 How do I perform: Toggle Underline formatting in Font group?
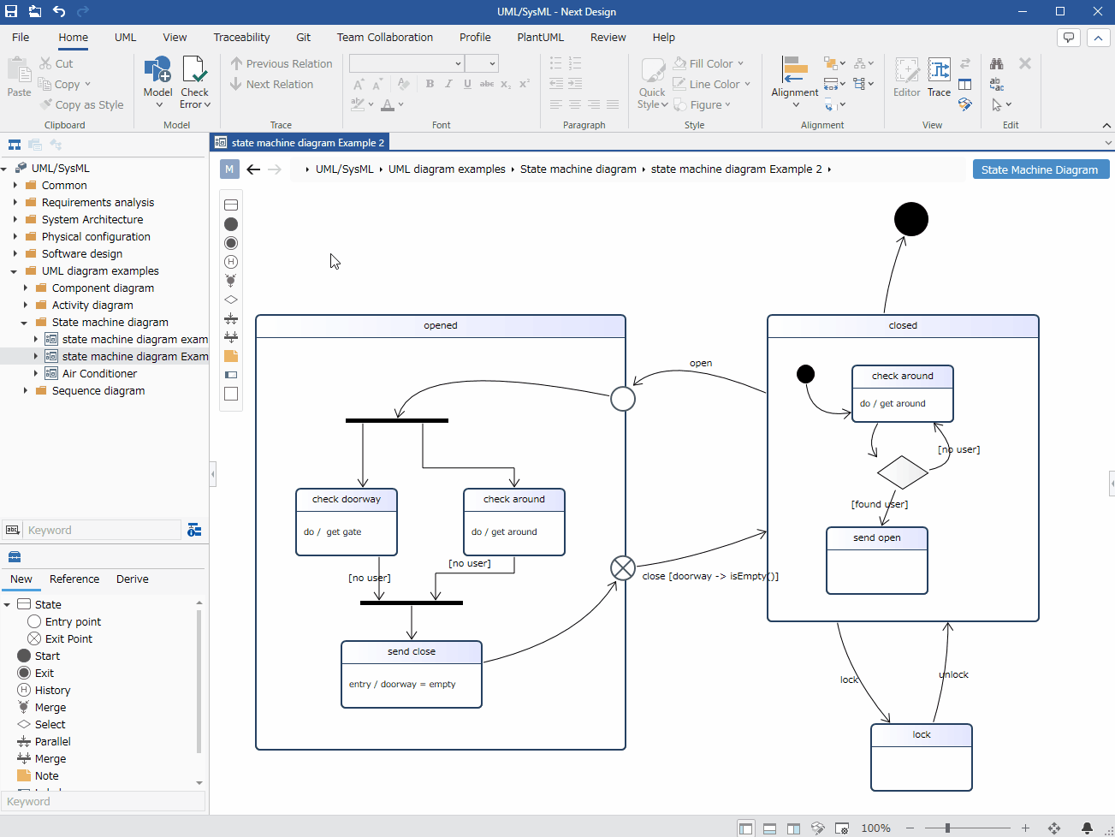467,84
